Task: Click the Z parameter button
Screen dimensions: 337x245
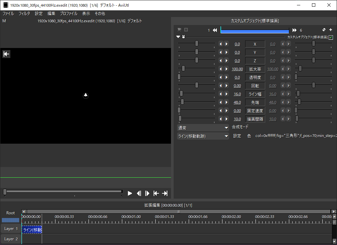Action: coord(255,61)
